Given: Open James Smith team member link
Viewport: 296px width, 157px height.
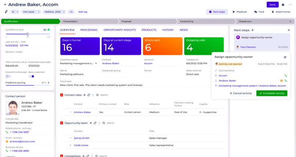Looking at the screenshot, I should (82, 138).
